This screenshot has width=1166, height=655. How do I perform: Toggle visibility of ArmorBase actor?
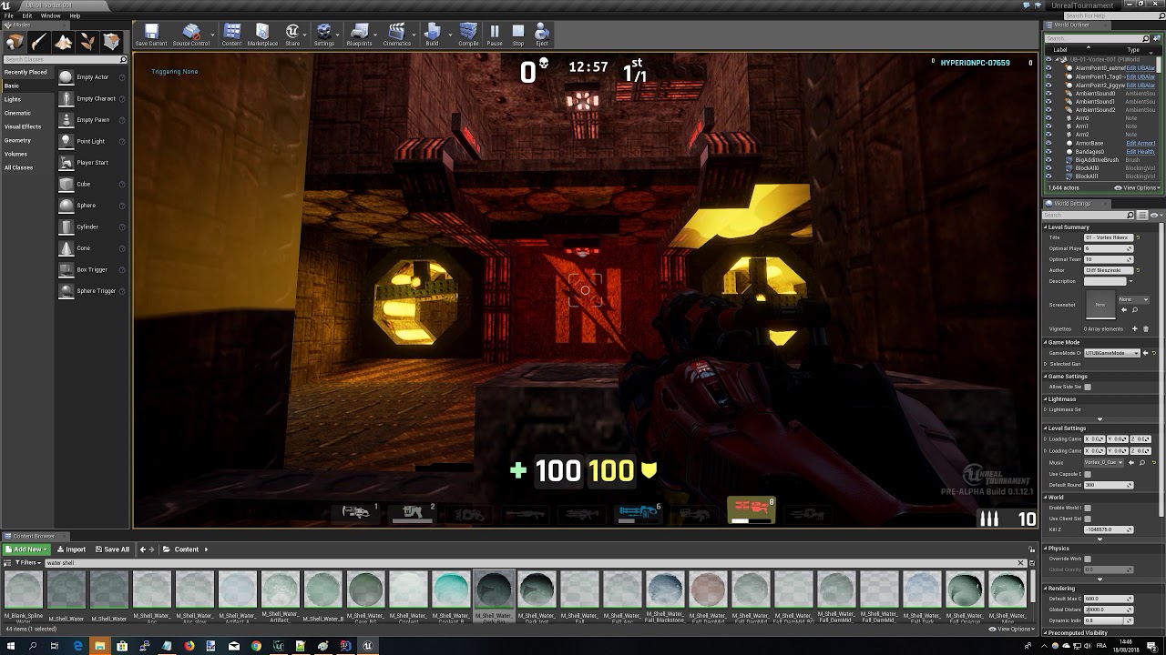click(x=1048, y=144)
